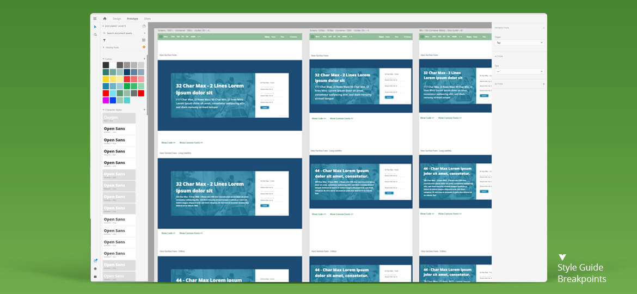Click the assets filter funnel icon
This screenshot has width=637, height=294.
tap(105, 40)
